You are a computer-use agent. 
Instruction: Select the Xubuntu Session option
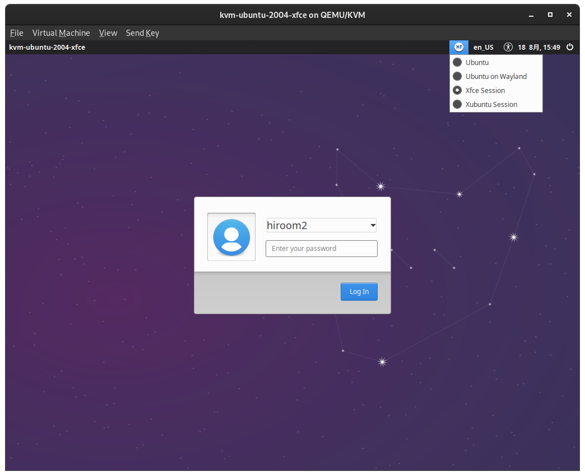[x=496, y=104]
